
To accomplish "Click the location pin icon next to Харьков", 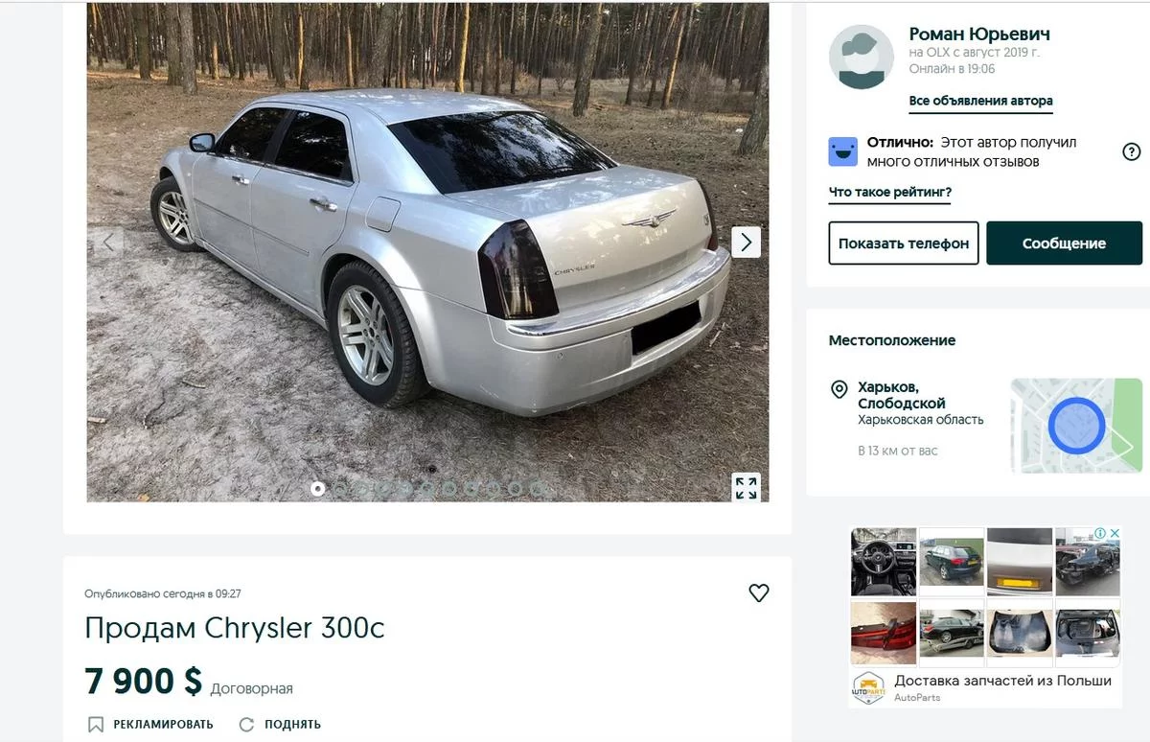I will pos(839,389).
